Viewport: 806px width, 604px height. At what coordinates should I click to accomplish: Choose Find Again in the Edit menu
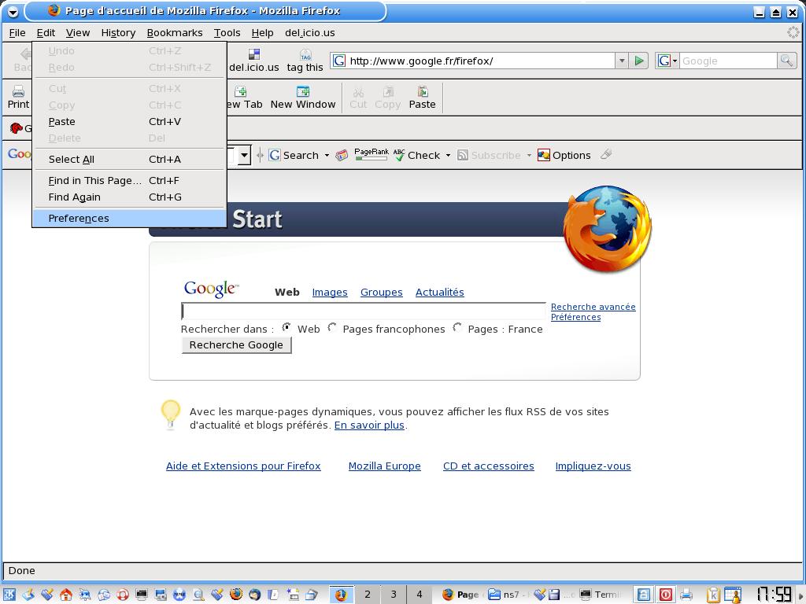[x=130, y=197]
